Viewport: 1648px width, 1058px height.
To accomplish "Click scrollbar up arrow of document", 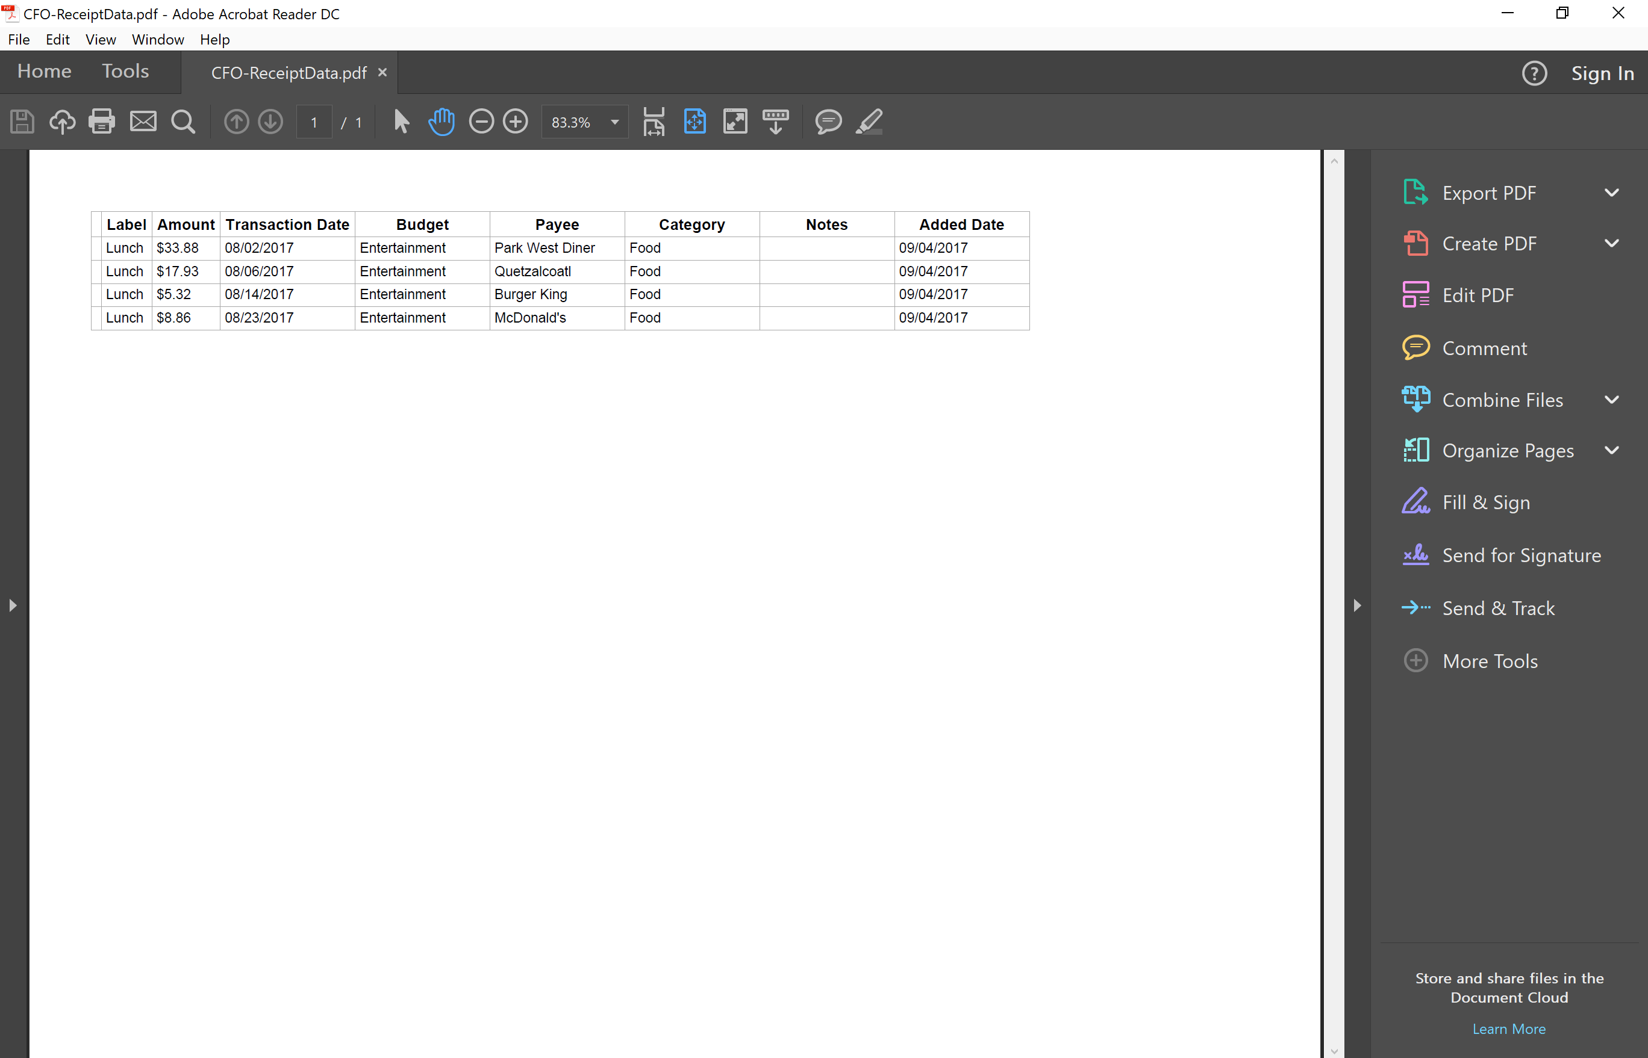I will (1334, 161).
